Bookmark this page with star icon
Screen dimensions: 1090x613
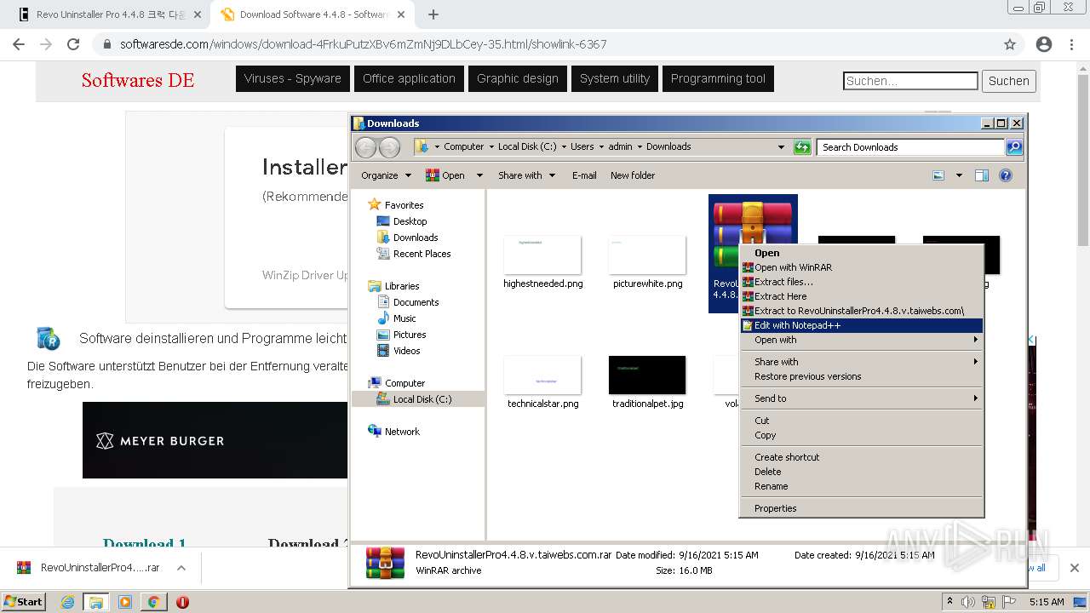coord(1010,44)
